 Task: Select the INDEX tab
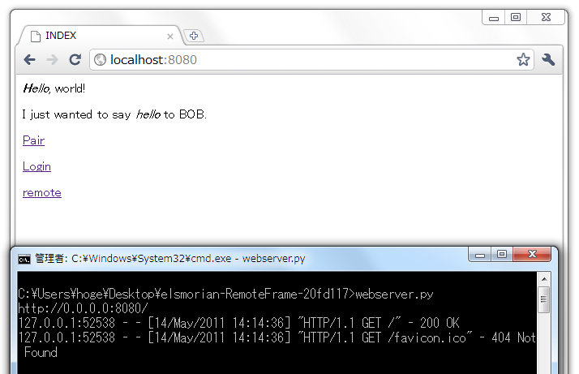pyautogui.click(x=100, y=36)
